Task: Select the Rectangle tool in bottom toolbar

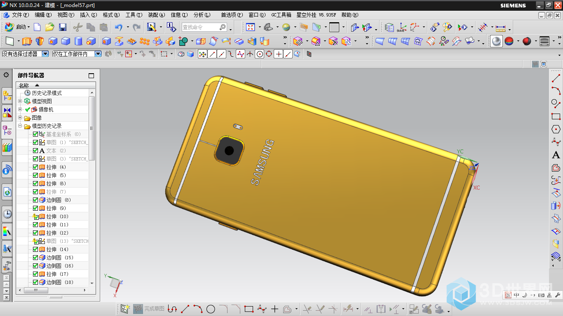Action: tap(249, 309)
